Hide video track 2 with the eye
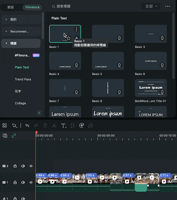This screenshot has height=200, width=177. [x=31, y=166]
